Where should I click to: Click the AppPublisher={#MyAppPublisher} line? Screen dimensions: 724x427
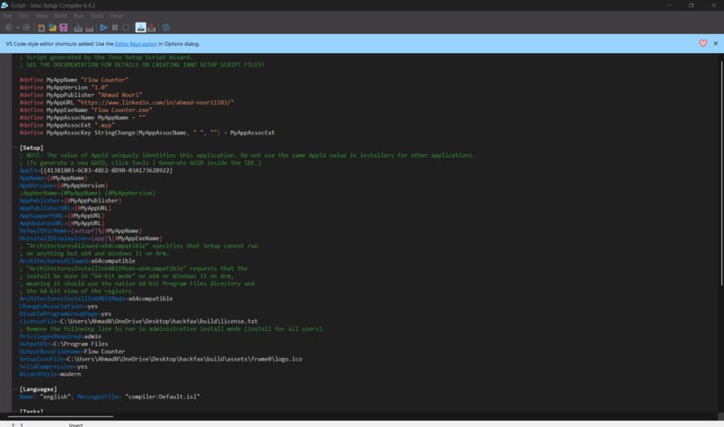click(71, 201)
